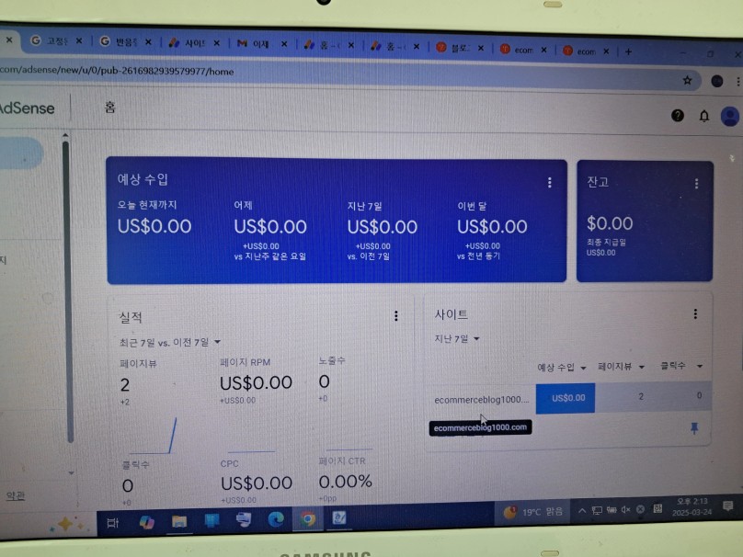Open the Google account avatar in AdSense header

[x=730, y=116]
